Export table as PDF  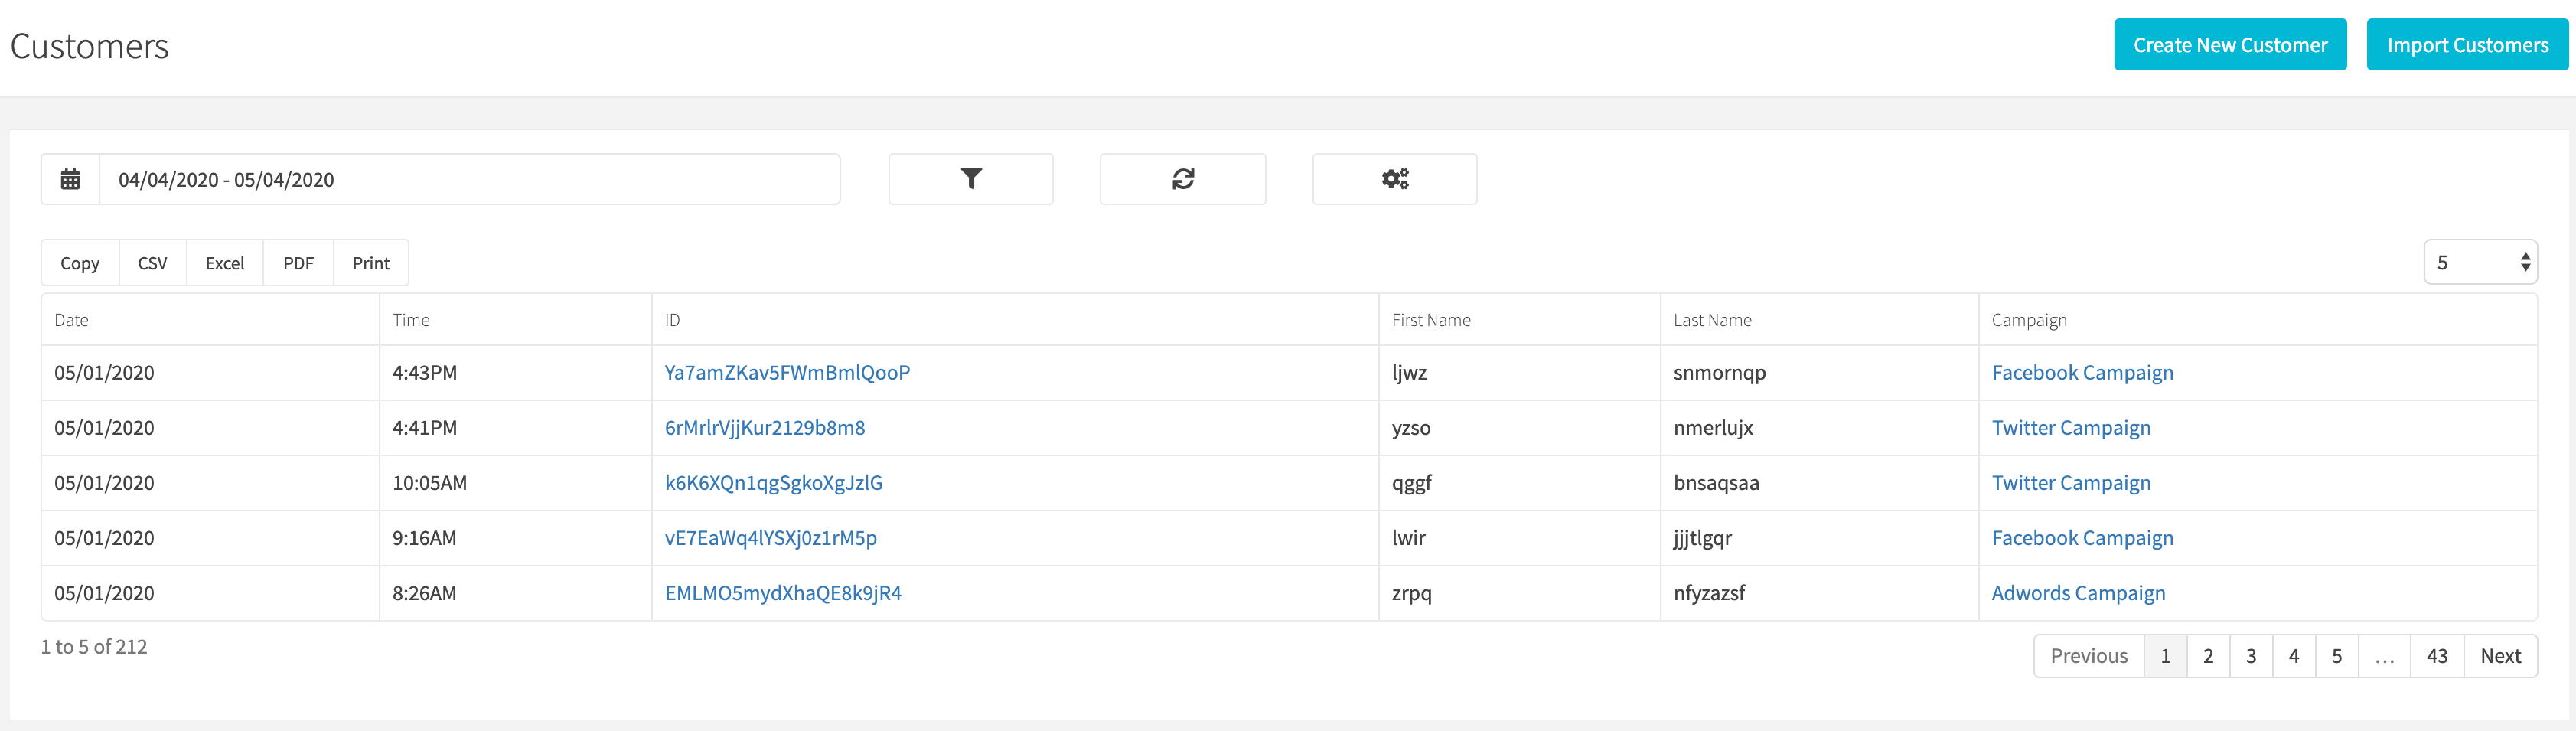[298, 263]
